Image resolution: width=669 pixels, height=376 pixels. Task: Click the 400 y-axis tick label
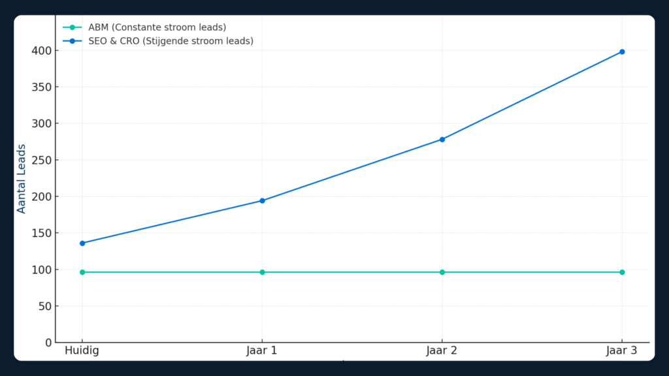[42, 51]
